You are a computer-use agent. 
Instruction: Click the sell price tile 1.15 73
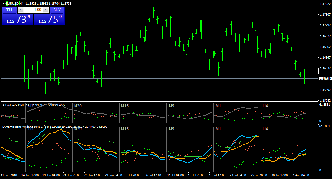[18, 19]
